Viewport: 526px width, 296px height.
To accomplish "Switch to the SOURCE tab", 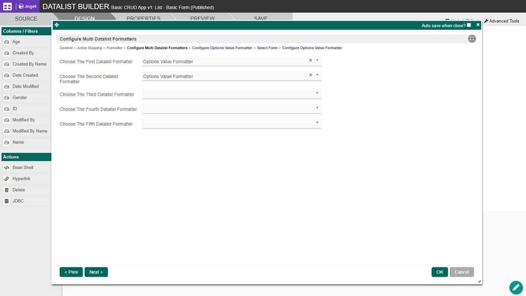I will (26, 18).
